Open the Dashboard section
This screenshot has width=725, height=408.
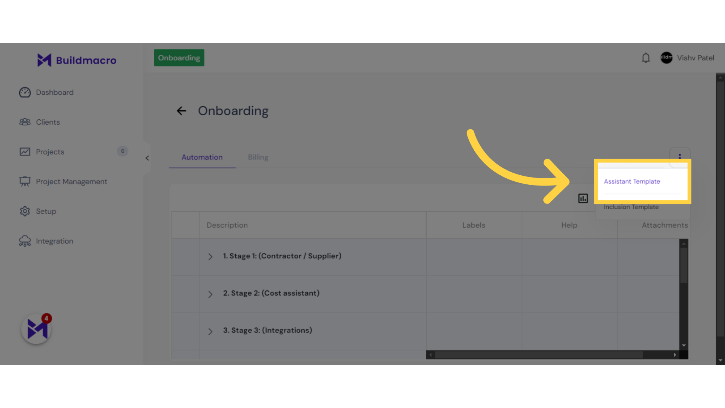click(54, 92)
